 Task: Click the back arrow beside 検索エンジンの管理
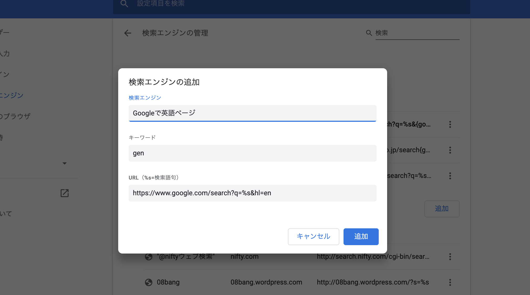tap(128, 33)
